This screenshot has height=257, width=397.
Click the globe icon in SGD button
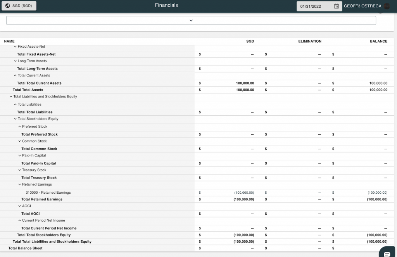[8, 6]
